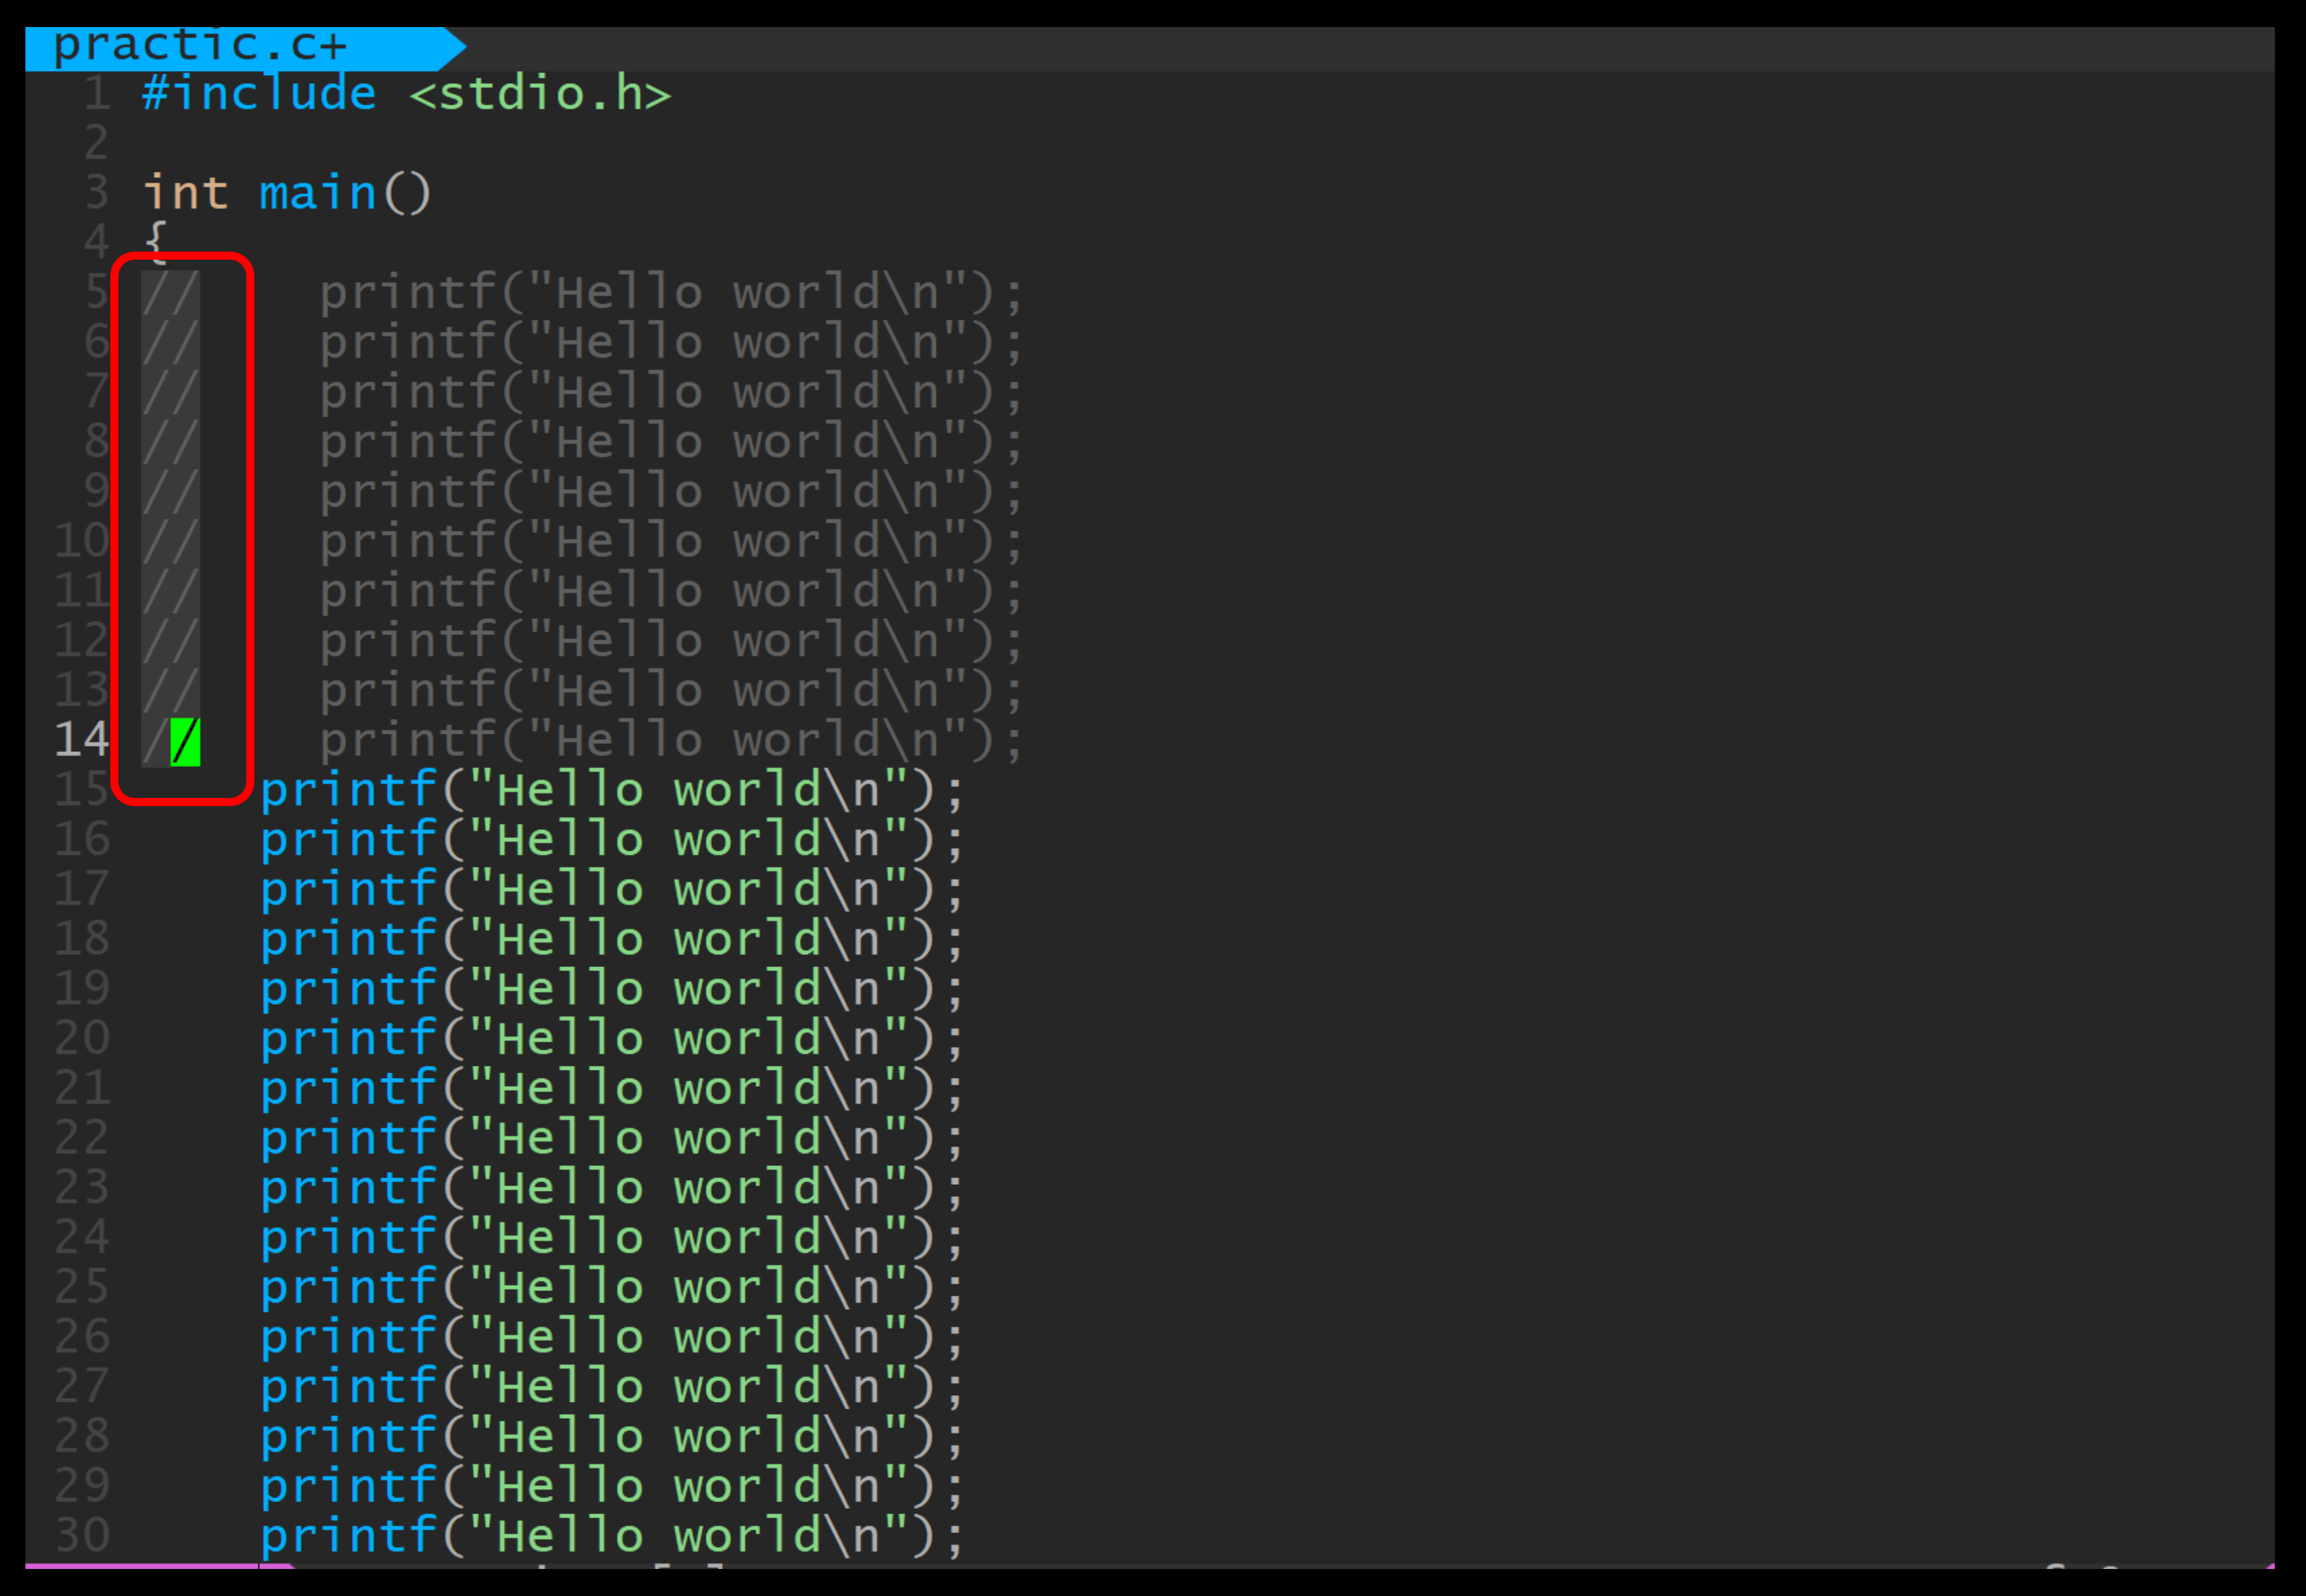Click the commented printf on line 11

tap(671, 591)
